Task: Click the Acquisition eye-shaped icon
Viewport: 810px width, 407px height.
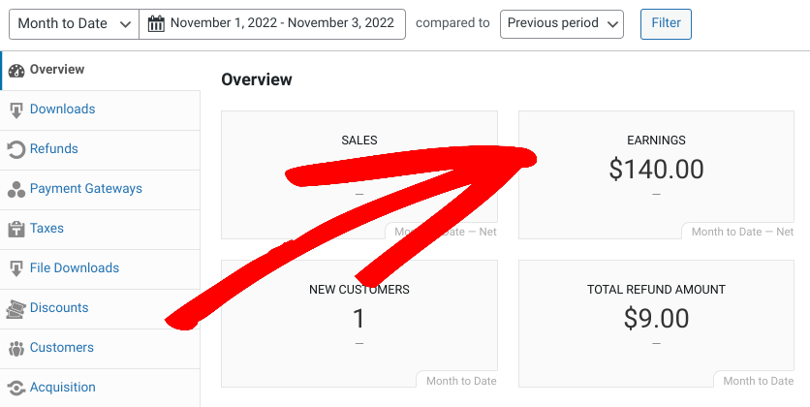Action: pos(16,388)
